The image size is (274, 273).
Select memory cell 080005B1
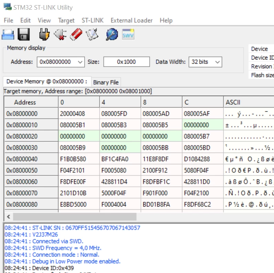coord(79,125)
